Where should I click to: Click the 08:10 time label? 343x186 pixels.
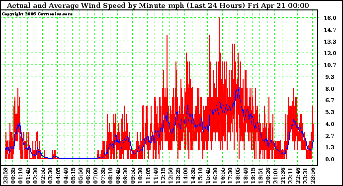coord(110,176)
